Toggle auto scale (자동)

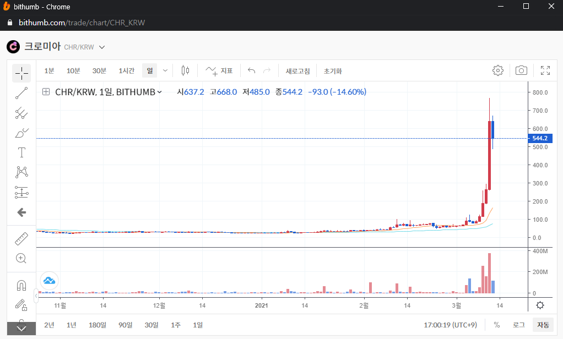(543, 325)
